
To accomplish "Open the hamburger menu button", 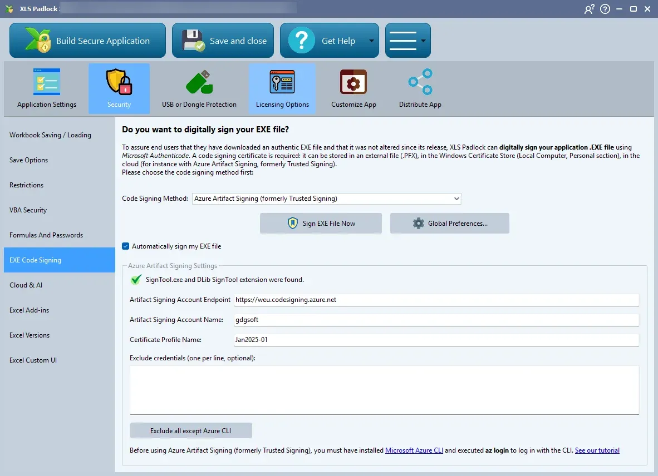I will tap(408, 40).
